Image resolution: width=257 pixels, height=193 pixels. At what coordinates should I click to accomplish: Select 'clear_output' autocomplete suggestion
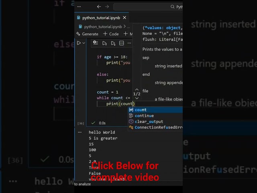pos(155,121)
